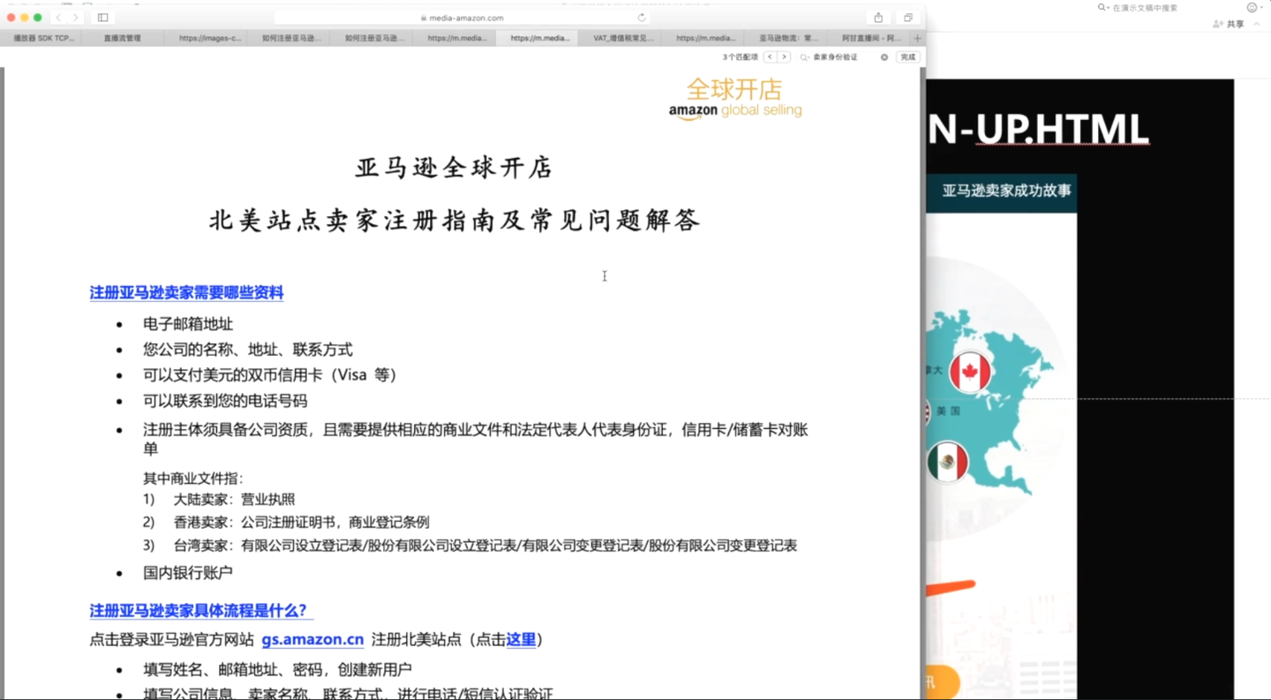Click 完成 to close the find bar
1271x700 pixels.
[907, 57]
